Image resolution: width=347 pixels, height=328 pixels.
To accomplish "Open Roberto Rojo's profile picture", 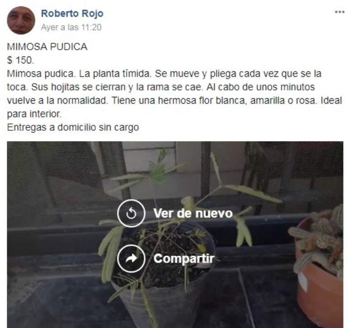I will (21, 20).
